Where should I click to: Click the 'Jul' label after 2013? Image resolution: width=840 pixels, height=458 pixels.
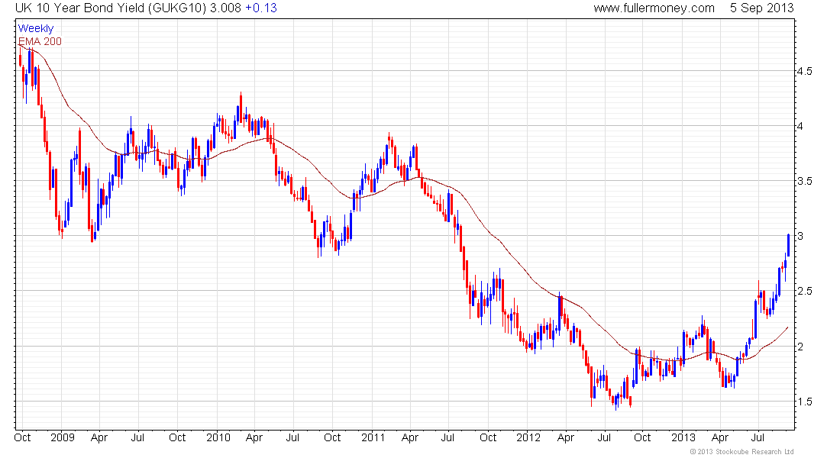pos(758,437)
